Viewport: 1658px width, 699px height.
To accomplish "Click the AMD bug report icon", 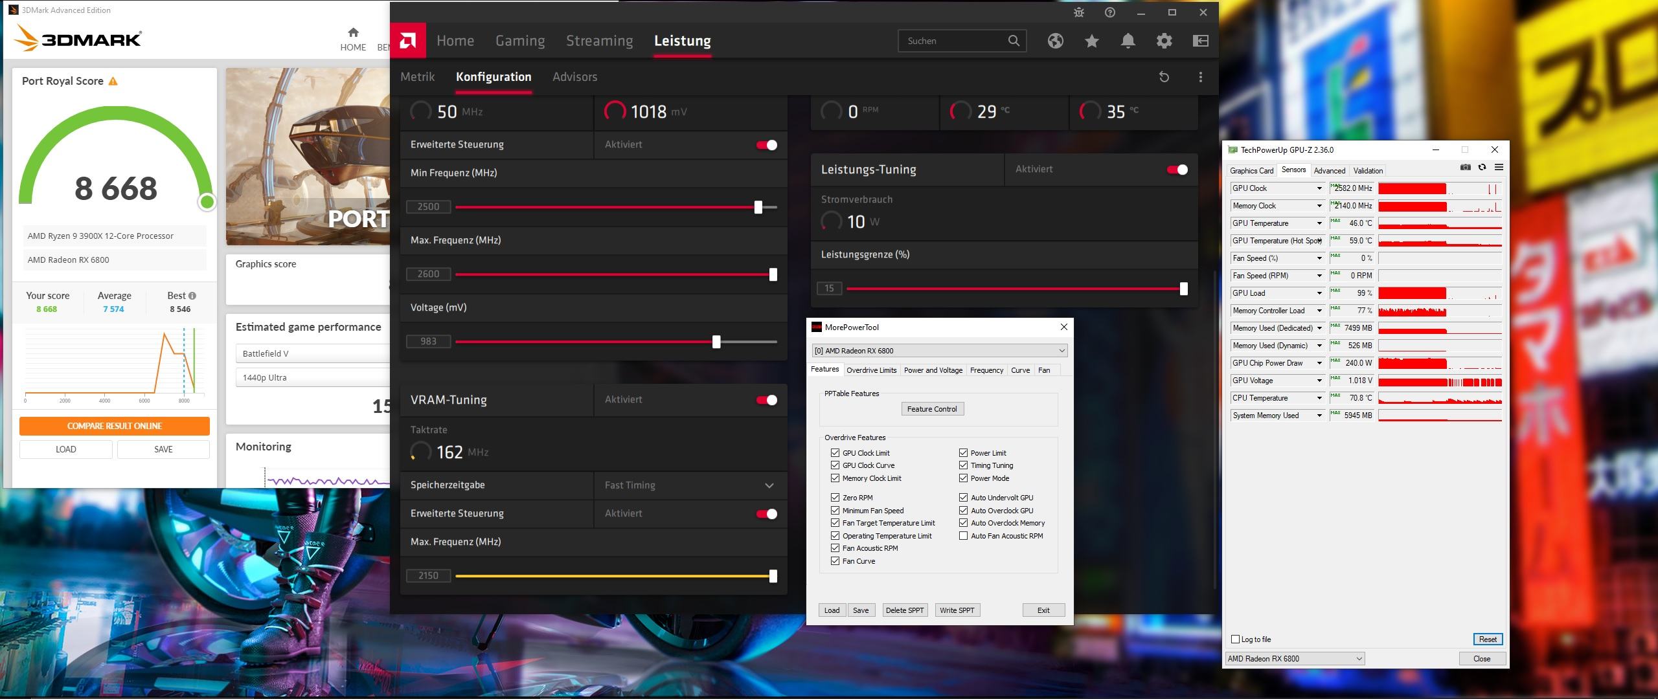I will tap(1078, 12).
